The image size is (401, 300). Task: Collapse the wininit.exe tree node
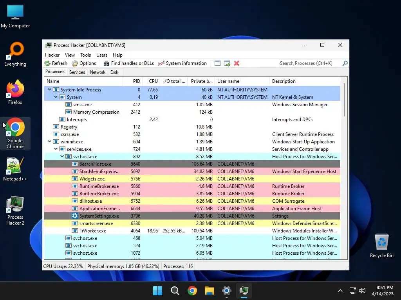[x=50, y=141]
